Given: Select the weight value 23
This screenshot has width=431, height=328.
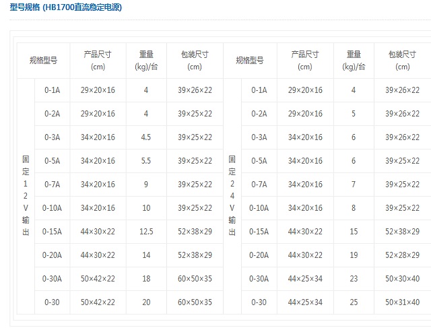Looking at the screenshot, I should 354,279.
